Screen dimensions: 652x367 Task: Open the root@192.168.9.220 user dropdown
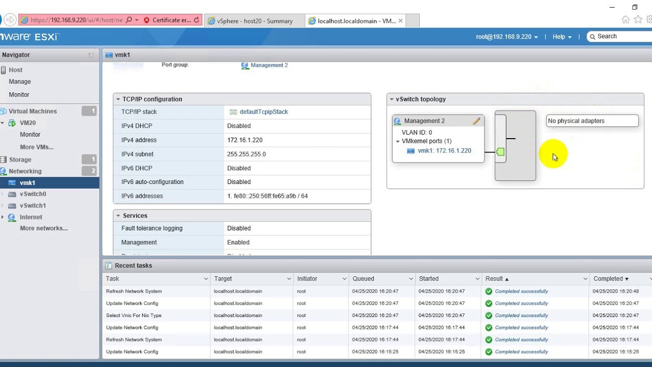point(507,37)
